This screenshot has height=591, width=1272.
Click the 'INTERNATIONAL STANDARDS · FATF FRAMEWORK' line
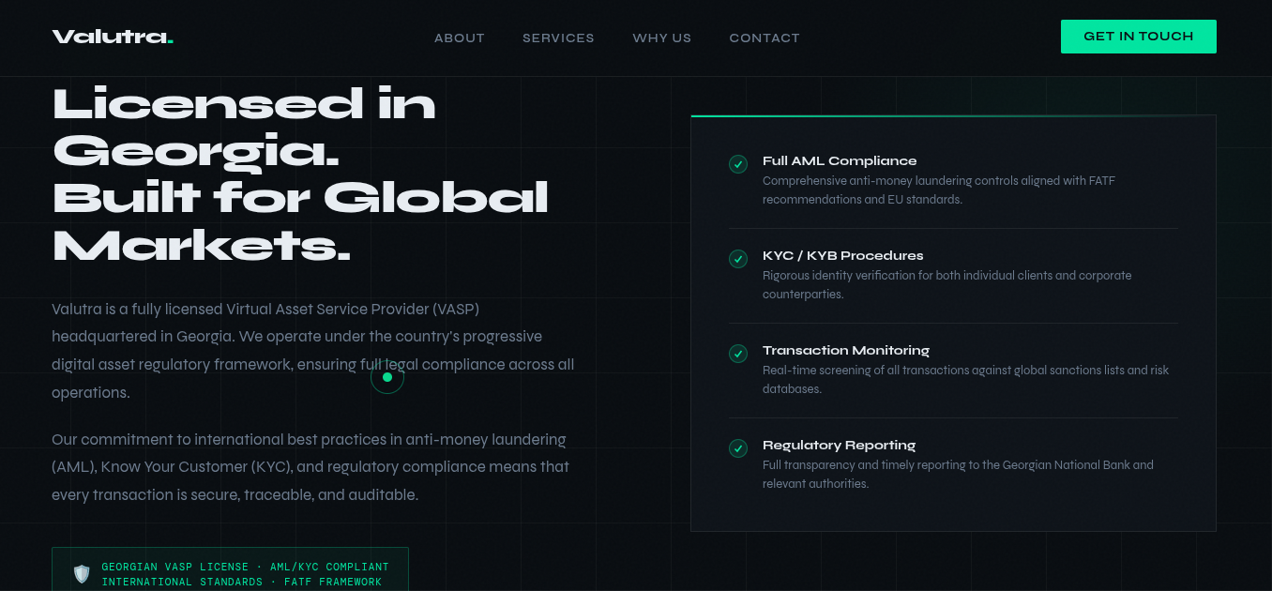coord(242,582)
